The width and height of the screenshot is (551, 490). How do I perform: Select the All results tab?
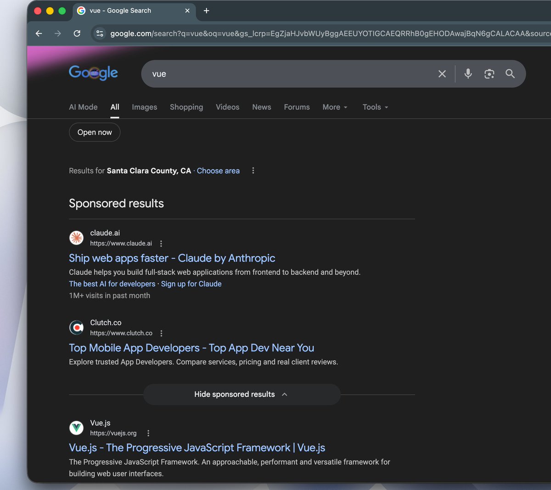tap(115, 107)
